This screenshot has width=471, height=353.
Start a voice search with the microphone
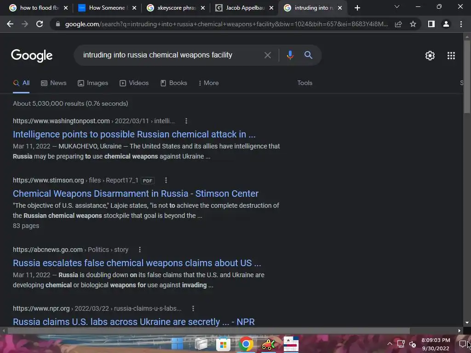290,55
